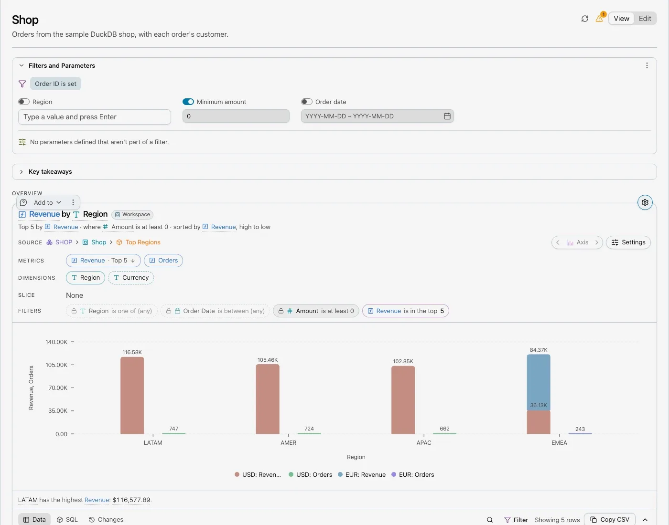The height and width of the screenshot is (525, 669).
Task: Open the chart settings gear icon
Action: coord(645,202)
